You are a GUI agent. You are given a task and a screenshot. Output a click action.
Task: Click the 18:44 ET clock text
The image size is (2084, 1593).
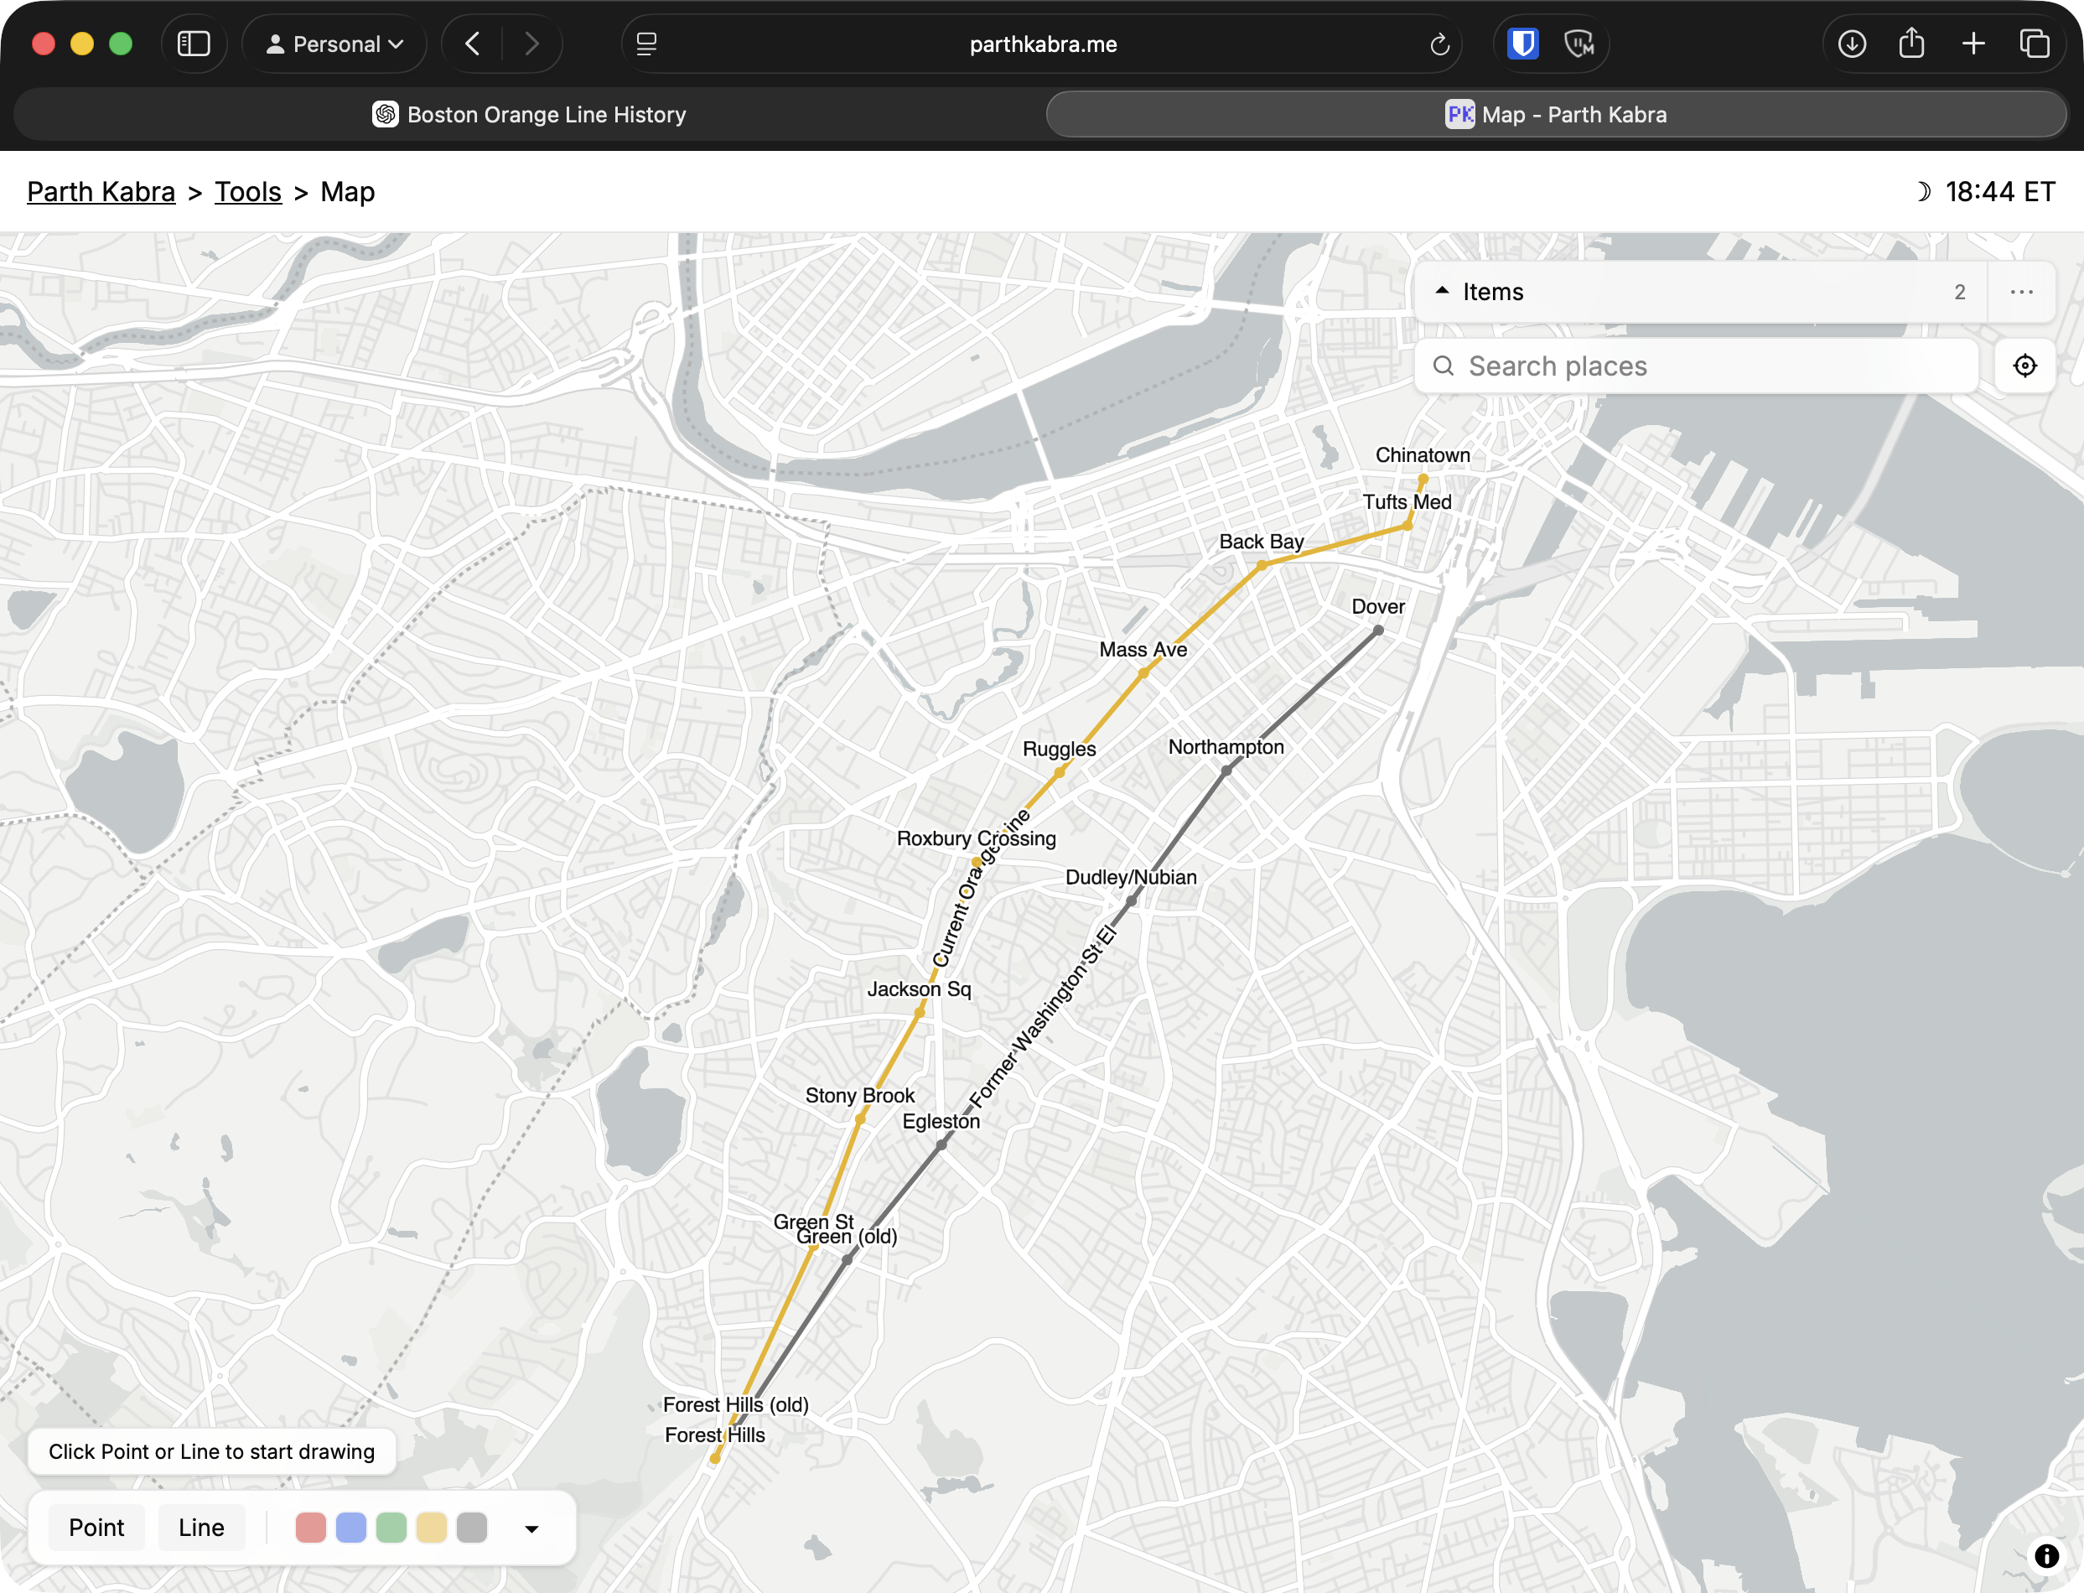click(x=2000, y=191)
